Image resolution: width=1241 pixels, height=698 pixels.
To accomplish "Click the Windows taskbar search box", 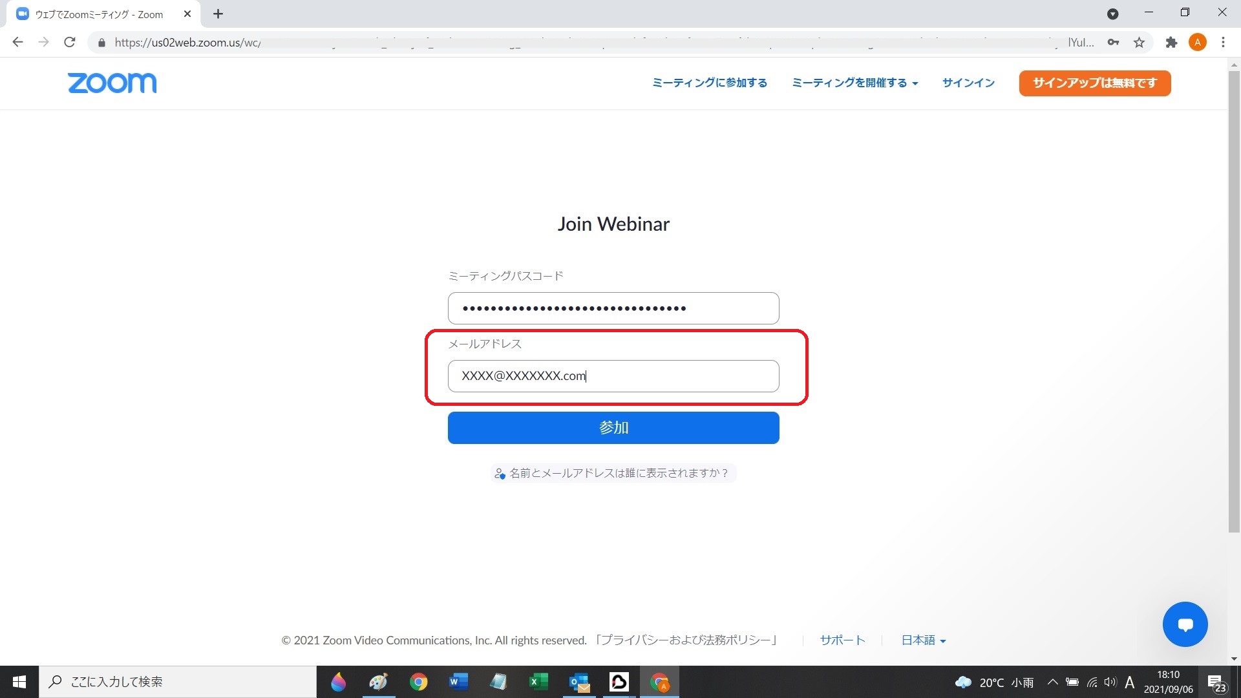I will 178,682.
